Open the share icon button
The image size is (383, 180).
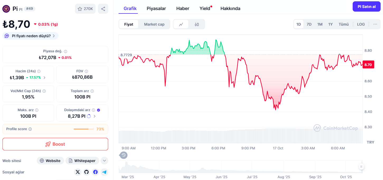[x=103, y=9]
